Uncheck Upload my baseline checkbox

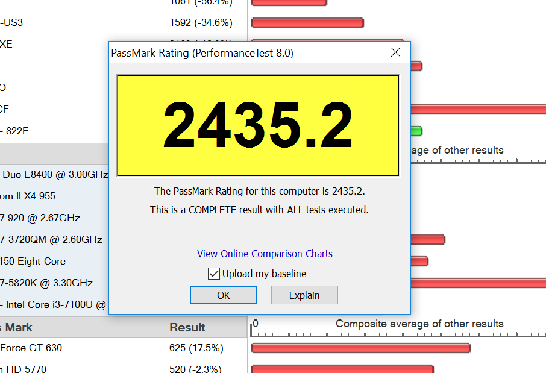214,274
